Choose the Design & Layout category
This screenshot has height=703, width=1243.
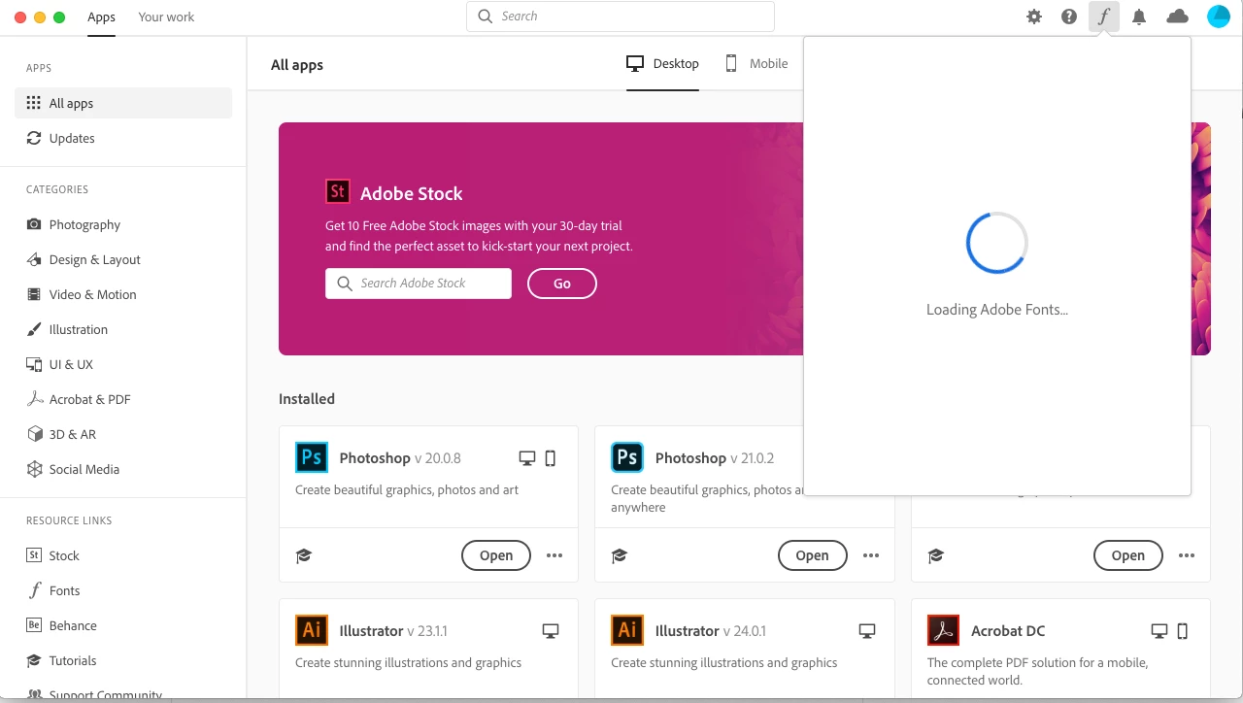pos(123,259)
